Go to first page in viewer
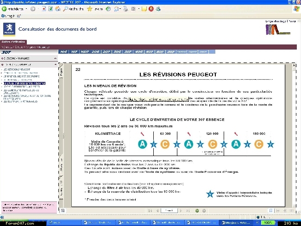This screenshot has width=301, height=226. 150,211
